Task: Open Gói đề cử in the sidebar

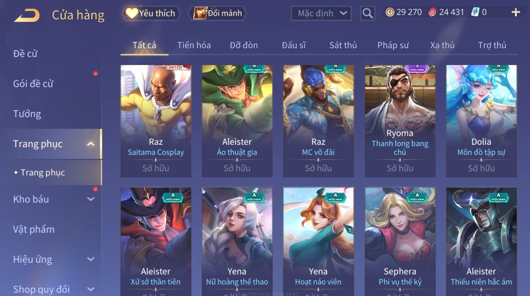Action: [33, 84]
